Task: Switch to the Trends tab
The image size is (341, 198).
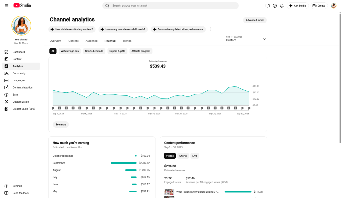Action: pos(127,41)
